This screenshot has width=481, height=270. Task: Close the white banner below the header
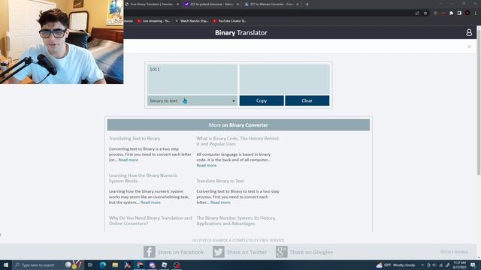[469, 46]
